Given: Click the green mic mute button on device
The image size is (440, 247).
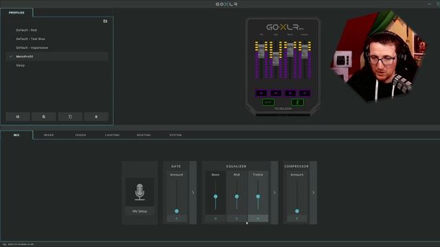Looking at the screenshot, I should point(298,102).
